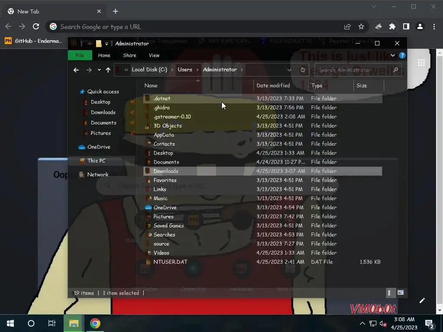The image size is (443, 332).
Task: Select the Videos folder
Action: 263,252
